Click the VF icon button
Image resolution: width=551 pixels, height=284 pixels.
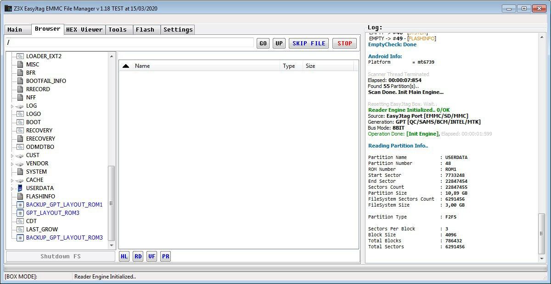tap(152, 257)
